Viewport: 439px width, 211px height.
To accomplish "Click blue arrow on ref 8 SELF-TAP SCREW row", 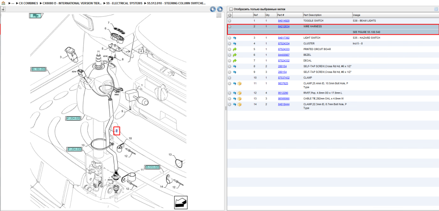I will tap(234, 66).
